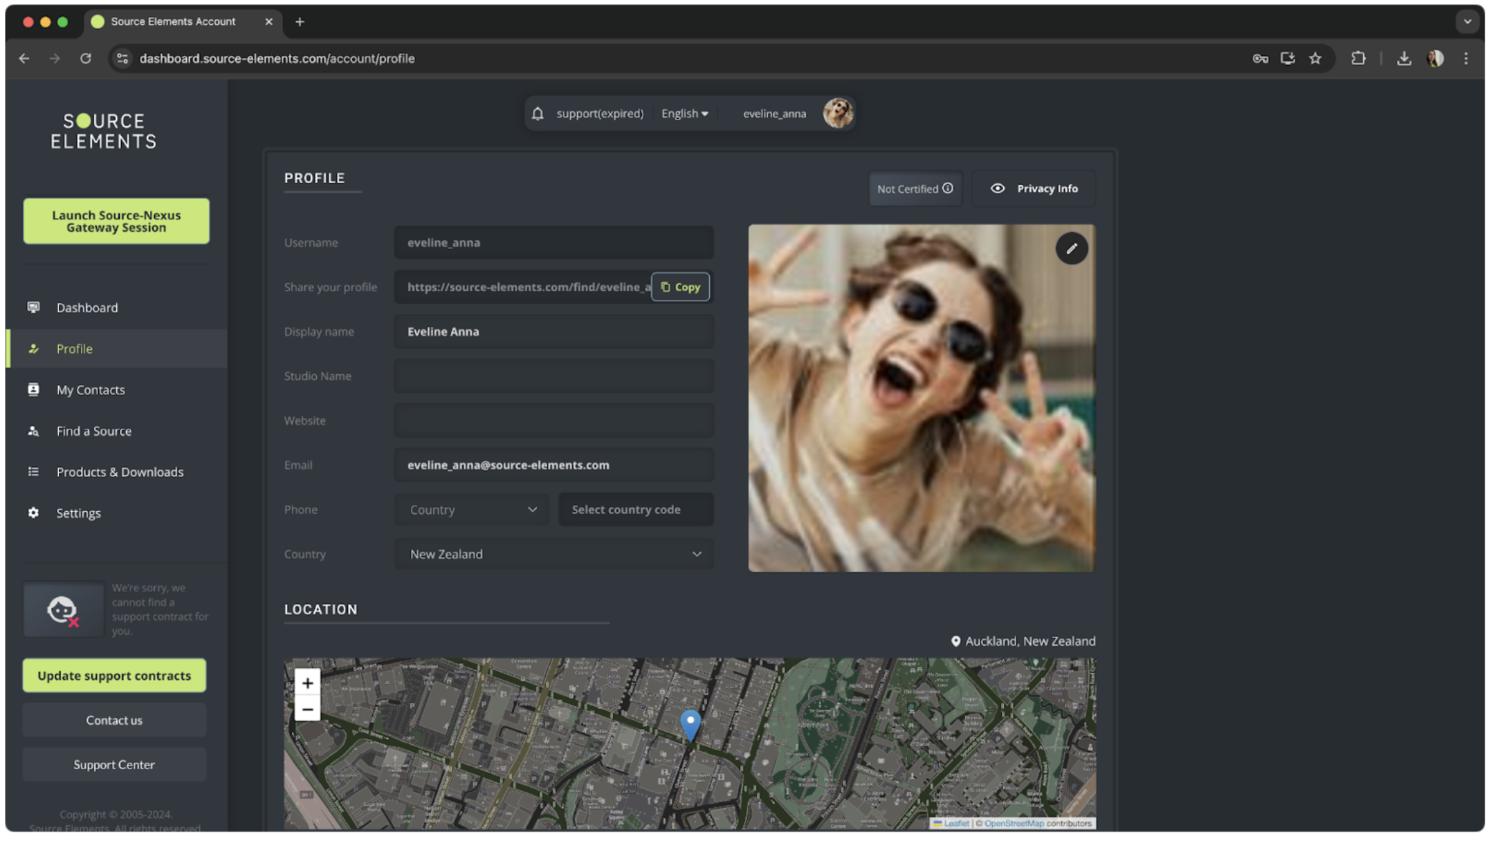The width and height of the screenshot is (1493, 841).
Task: Click Launch Source-Nexus Gateway Session button
Action: point(116,221)
